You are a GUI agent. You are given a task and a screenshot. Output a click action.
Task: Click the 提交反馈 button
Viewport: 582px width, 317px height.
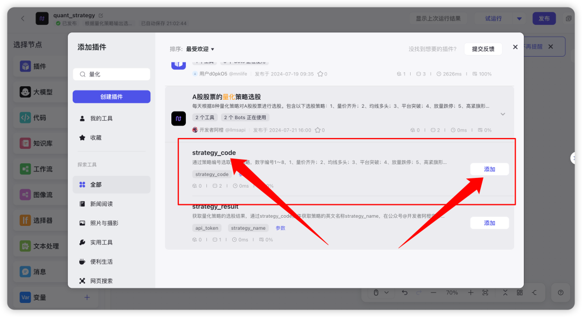click(x=483, y=49)
